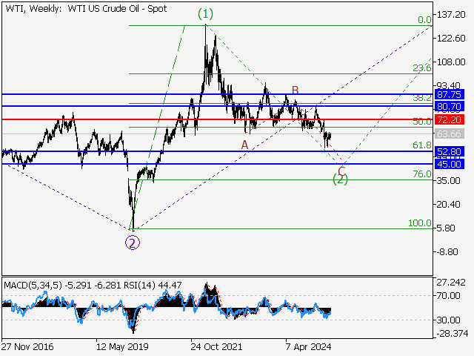
Task: Click the red wave C label
Action: coord(341,171)
